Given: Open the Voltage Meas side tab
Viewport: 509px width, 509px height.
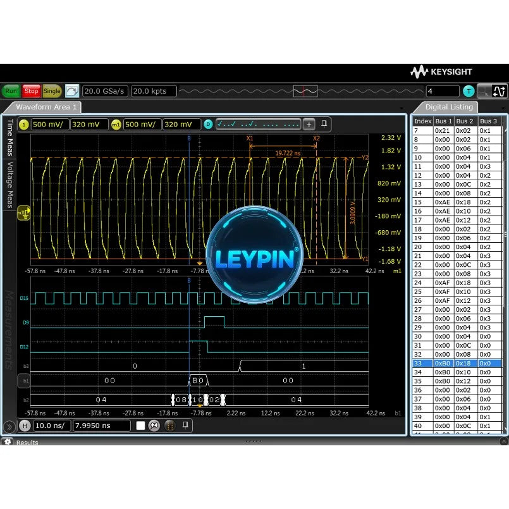Looking at the screenshot, I should coord(10,185).
